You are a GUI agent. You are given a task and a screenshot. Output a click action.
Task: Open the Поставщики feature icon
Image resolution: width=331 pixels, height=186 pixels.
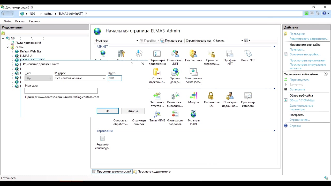coord(193,56)
